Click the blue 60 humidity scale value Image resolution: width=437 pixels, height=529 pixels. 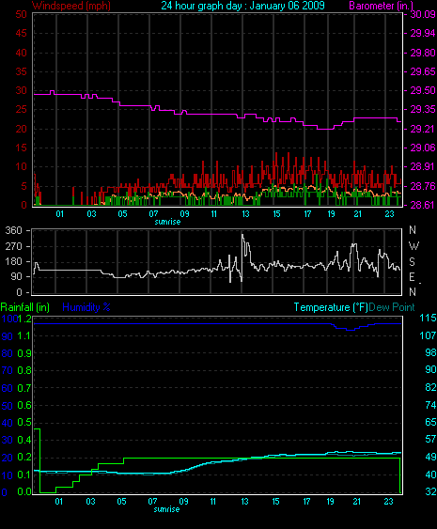coord(8,388)
